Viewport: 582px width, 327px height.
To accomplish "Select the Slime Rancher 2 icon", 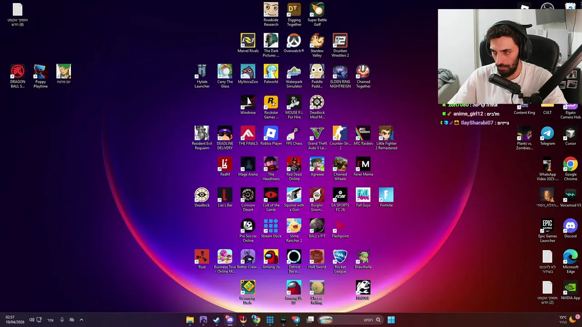I will pyautogui.click(x=294, y=231).
